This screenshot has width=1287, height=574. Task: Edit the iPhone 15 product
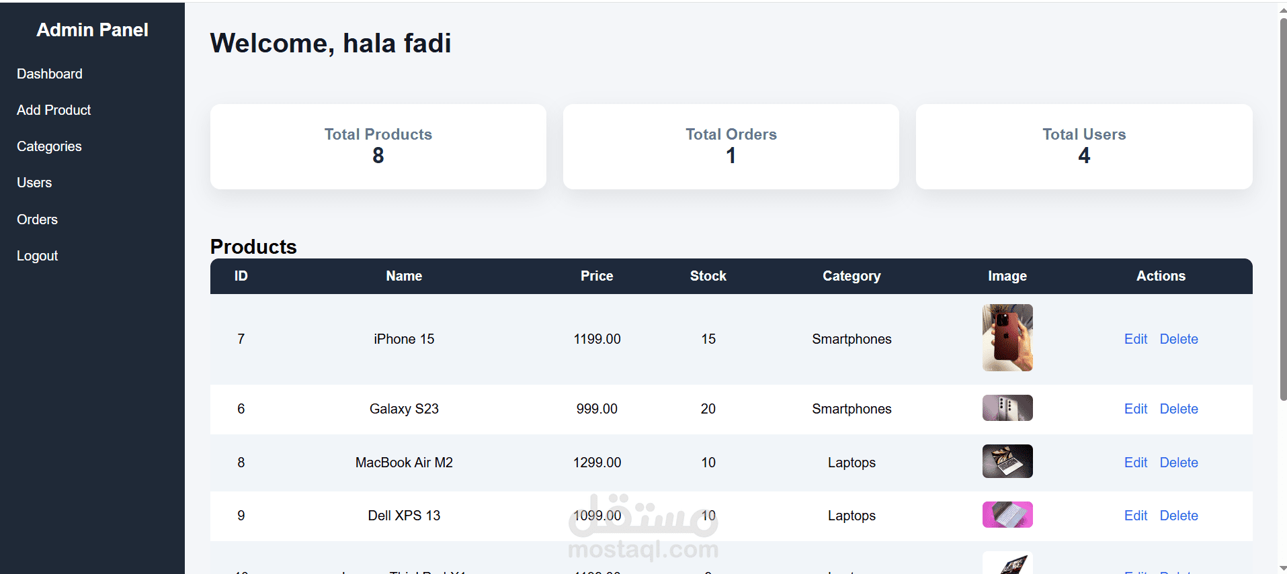[1135, 339]
